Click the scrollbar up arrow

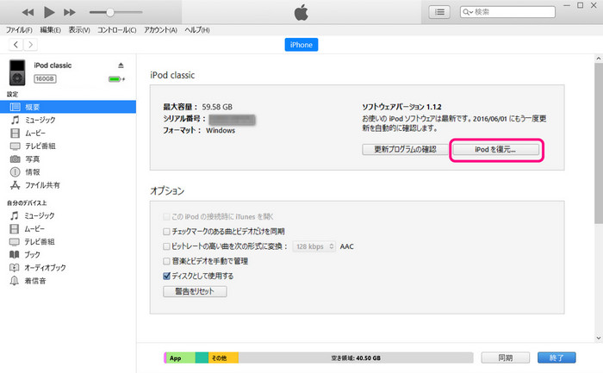pyautogui.click(x=599, y=59)
